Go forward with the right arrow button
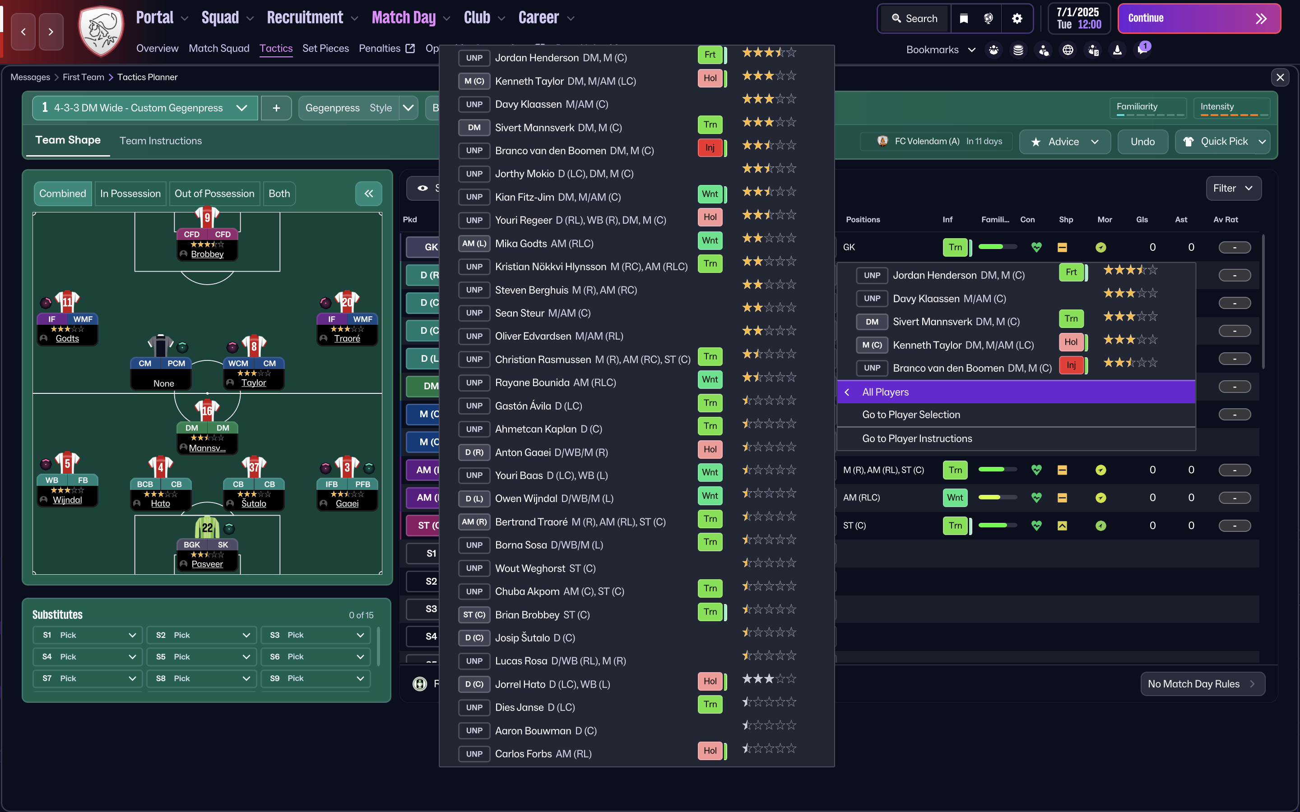The height and width of the screenshot is (812, 1300). 51,32
